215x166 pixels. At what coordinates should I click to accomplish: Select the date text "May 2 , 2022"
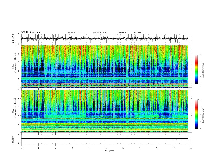point(76,33)
